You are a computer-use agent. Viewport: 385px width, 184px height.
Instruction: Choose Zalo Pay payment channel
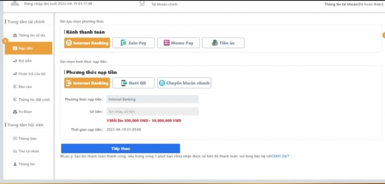134,43
